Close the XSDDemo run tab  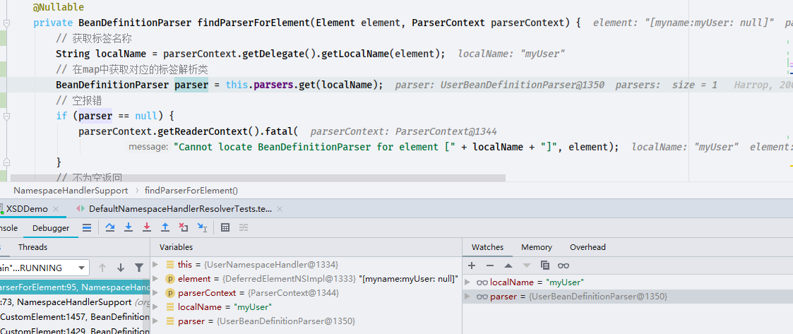(56, 208)
